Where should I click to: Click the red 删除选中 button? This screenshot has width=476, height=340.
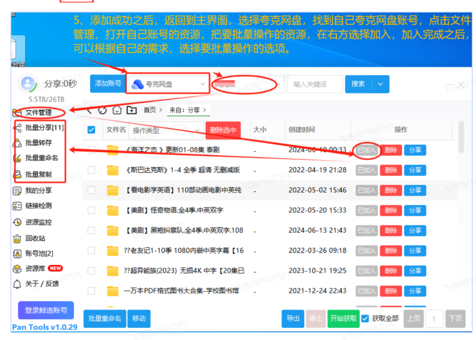223,131
